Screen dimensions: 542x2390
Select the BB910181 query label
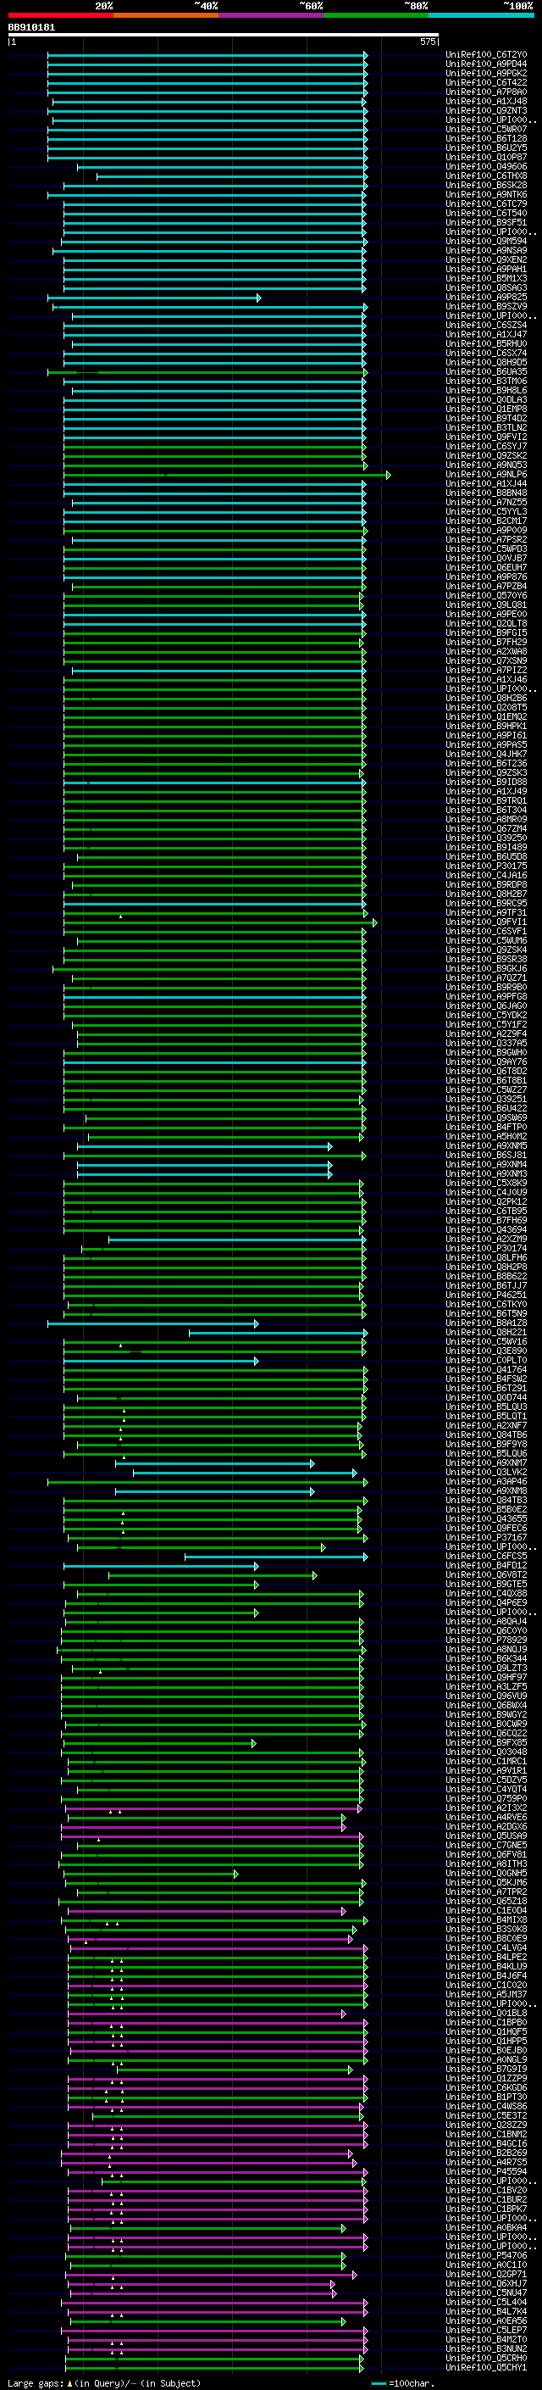31,27
